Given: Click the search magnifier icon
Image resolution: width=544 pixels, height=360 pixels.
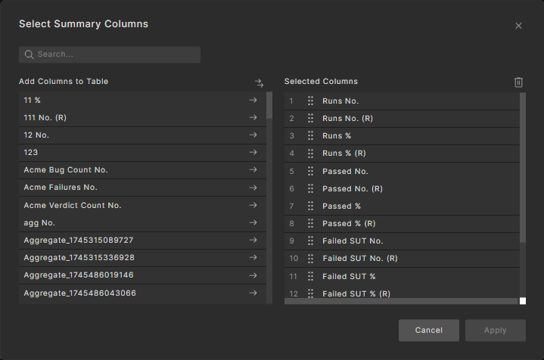Looking at the screenshot, I should pyautogui.click(x=30, y=54).
